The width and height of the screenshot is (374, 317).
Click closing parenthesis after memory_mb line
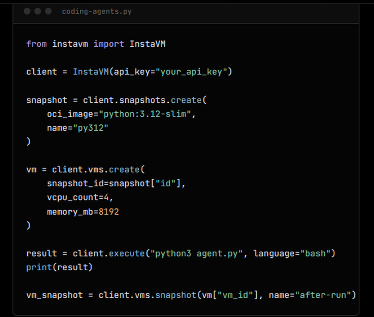pyautogui.click(x=28, y=225)
